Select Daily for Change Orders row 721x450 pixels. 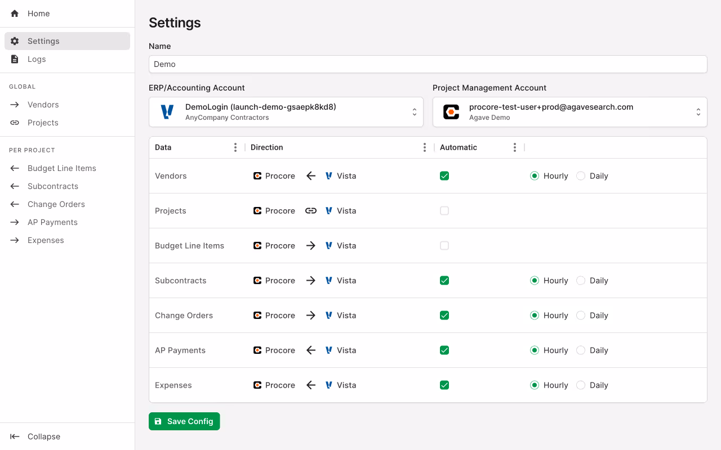point(581,316)
